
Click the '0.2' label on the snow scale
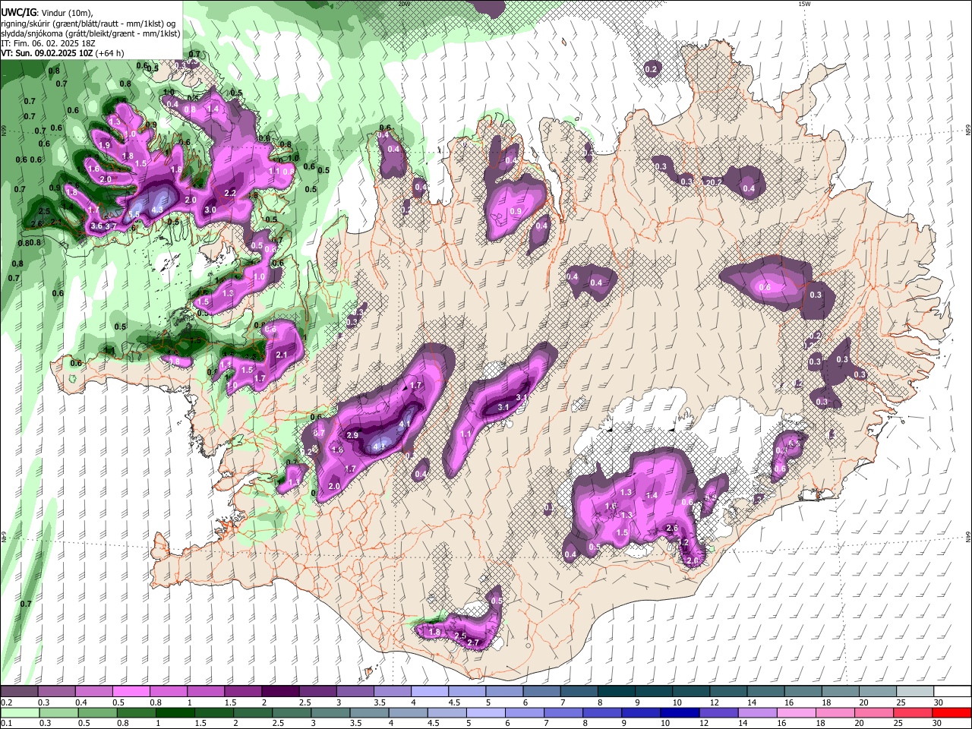pos(7,702)
